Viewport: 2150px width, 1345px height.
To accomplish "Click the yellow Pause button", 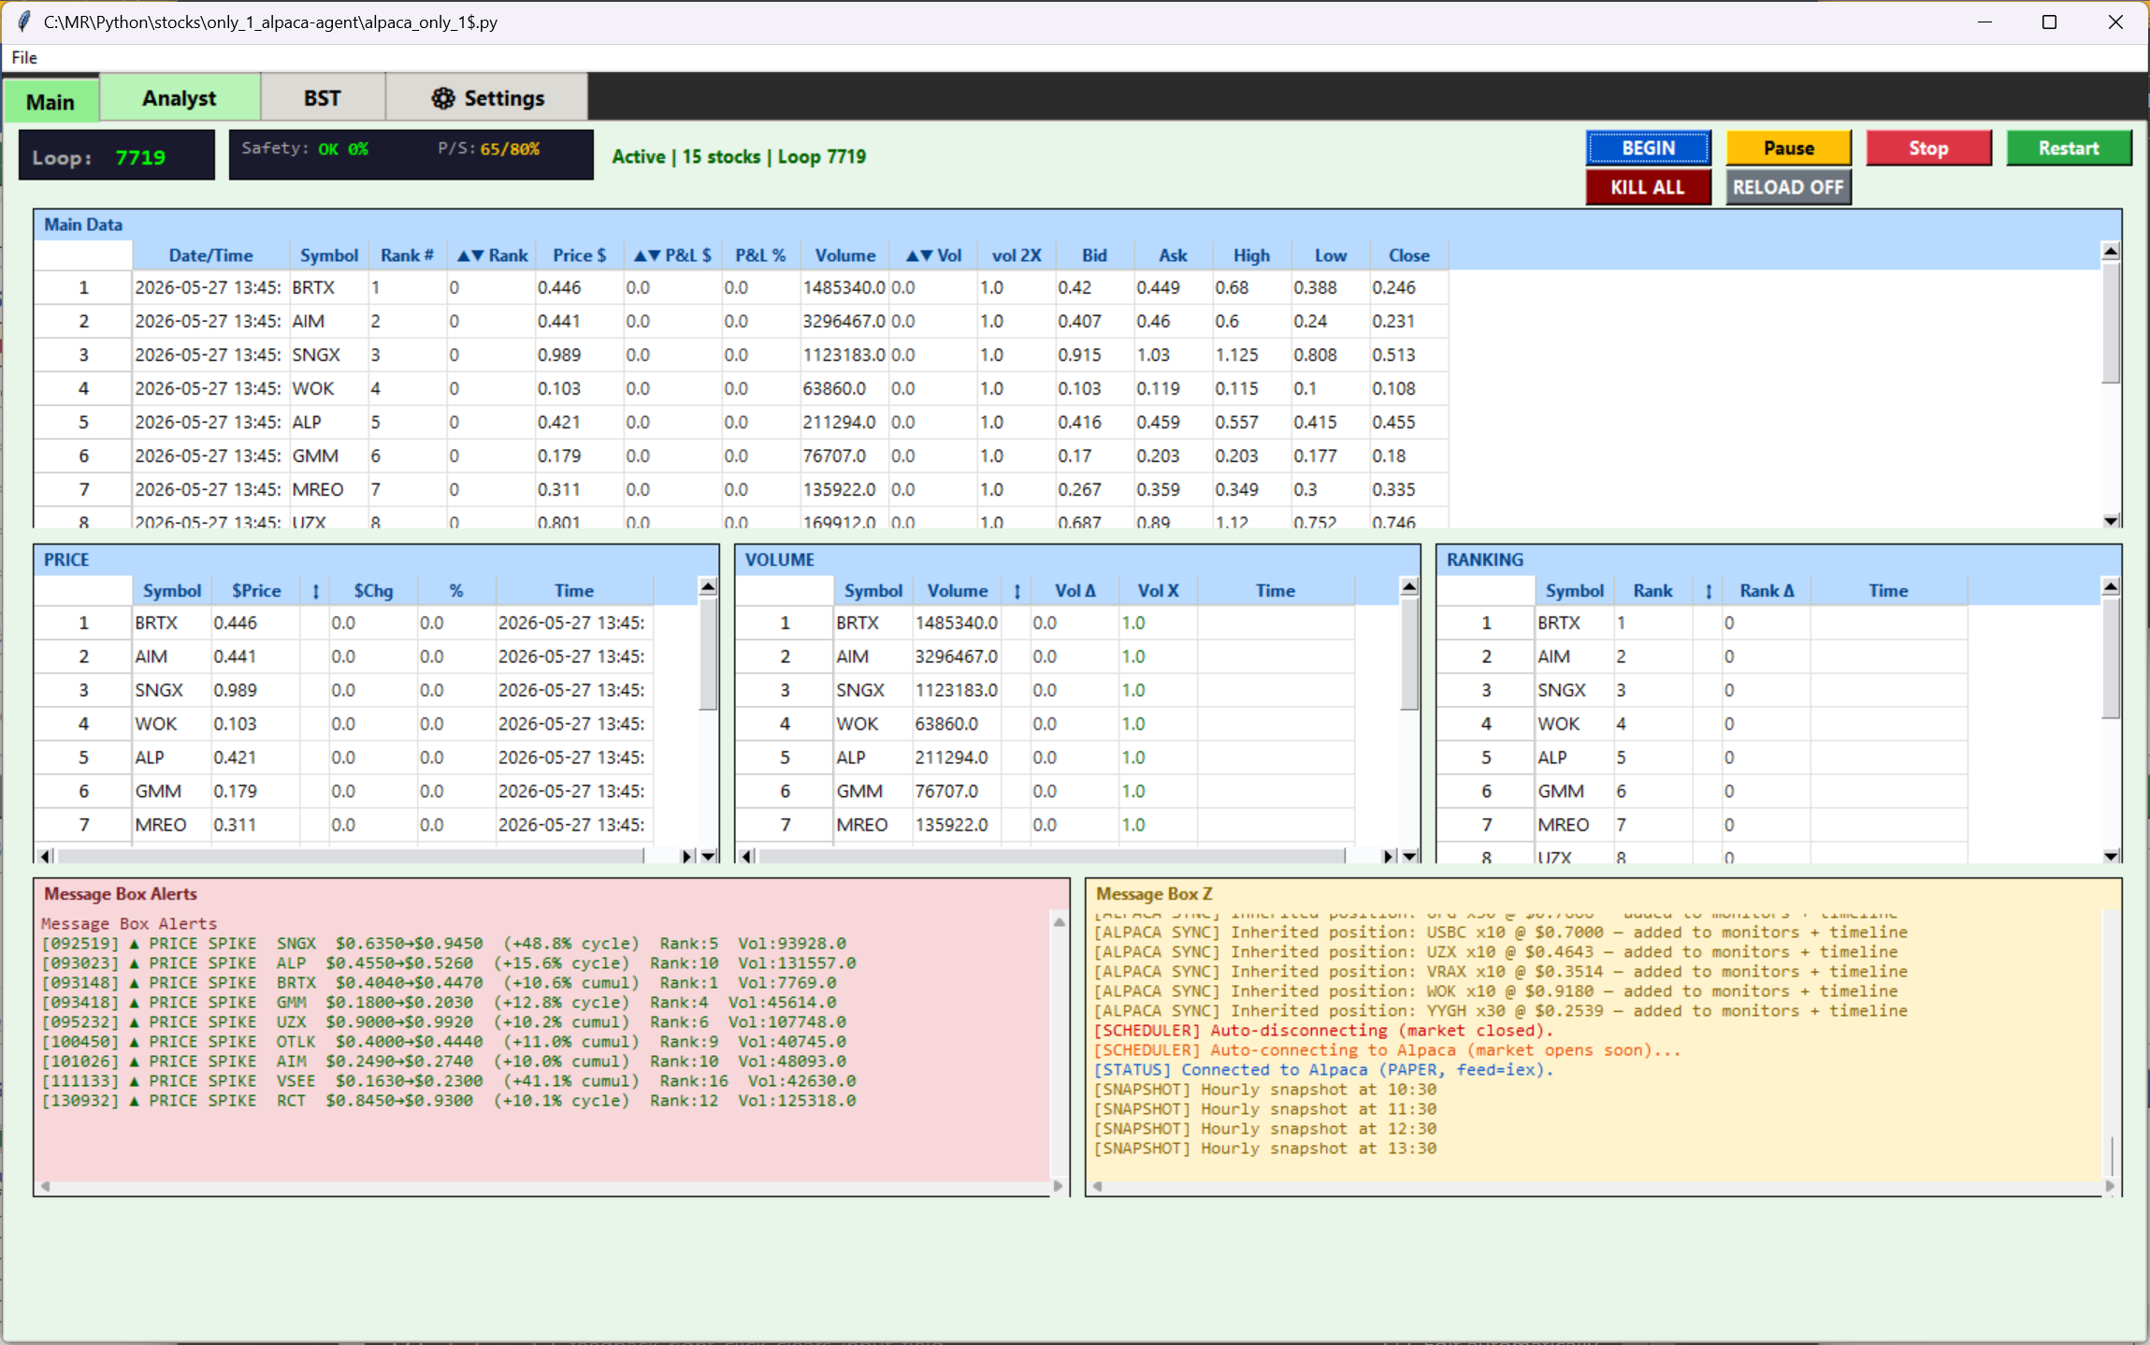I will point(1788,148).
